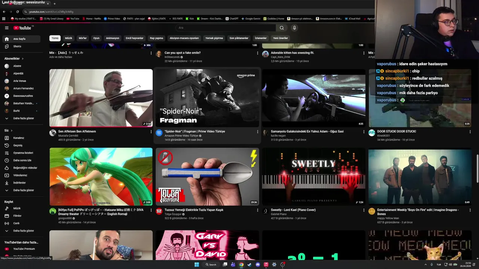Open İndirilenler downloads
Screen dimensions: 479x269
[22, 183]
